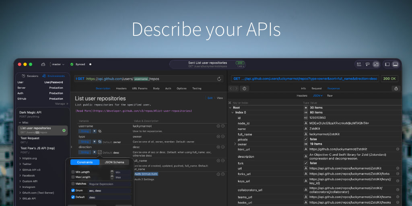The width and height of the screenshot is (412, 206).
Task: Click the remove minus icon in username row
Action: click(x=223, y=126)
